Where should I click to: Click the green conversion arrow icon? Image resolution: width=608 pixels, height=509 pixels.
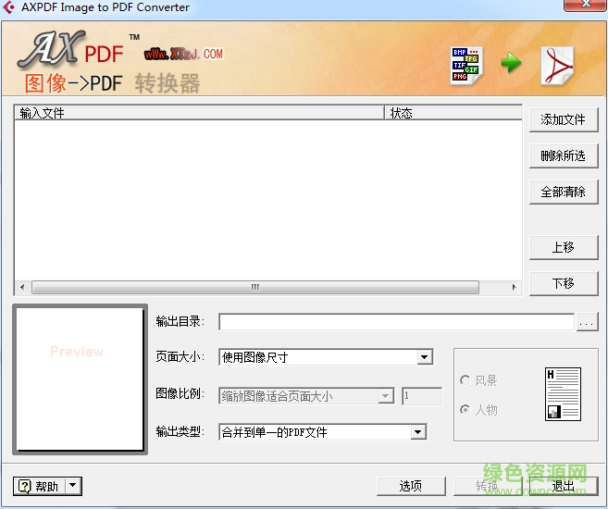pos(512,64)
